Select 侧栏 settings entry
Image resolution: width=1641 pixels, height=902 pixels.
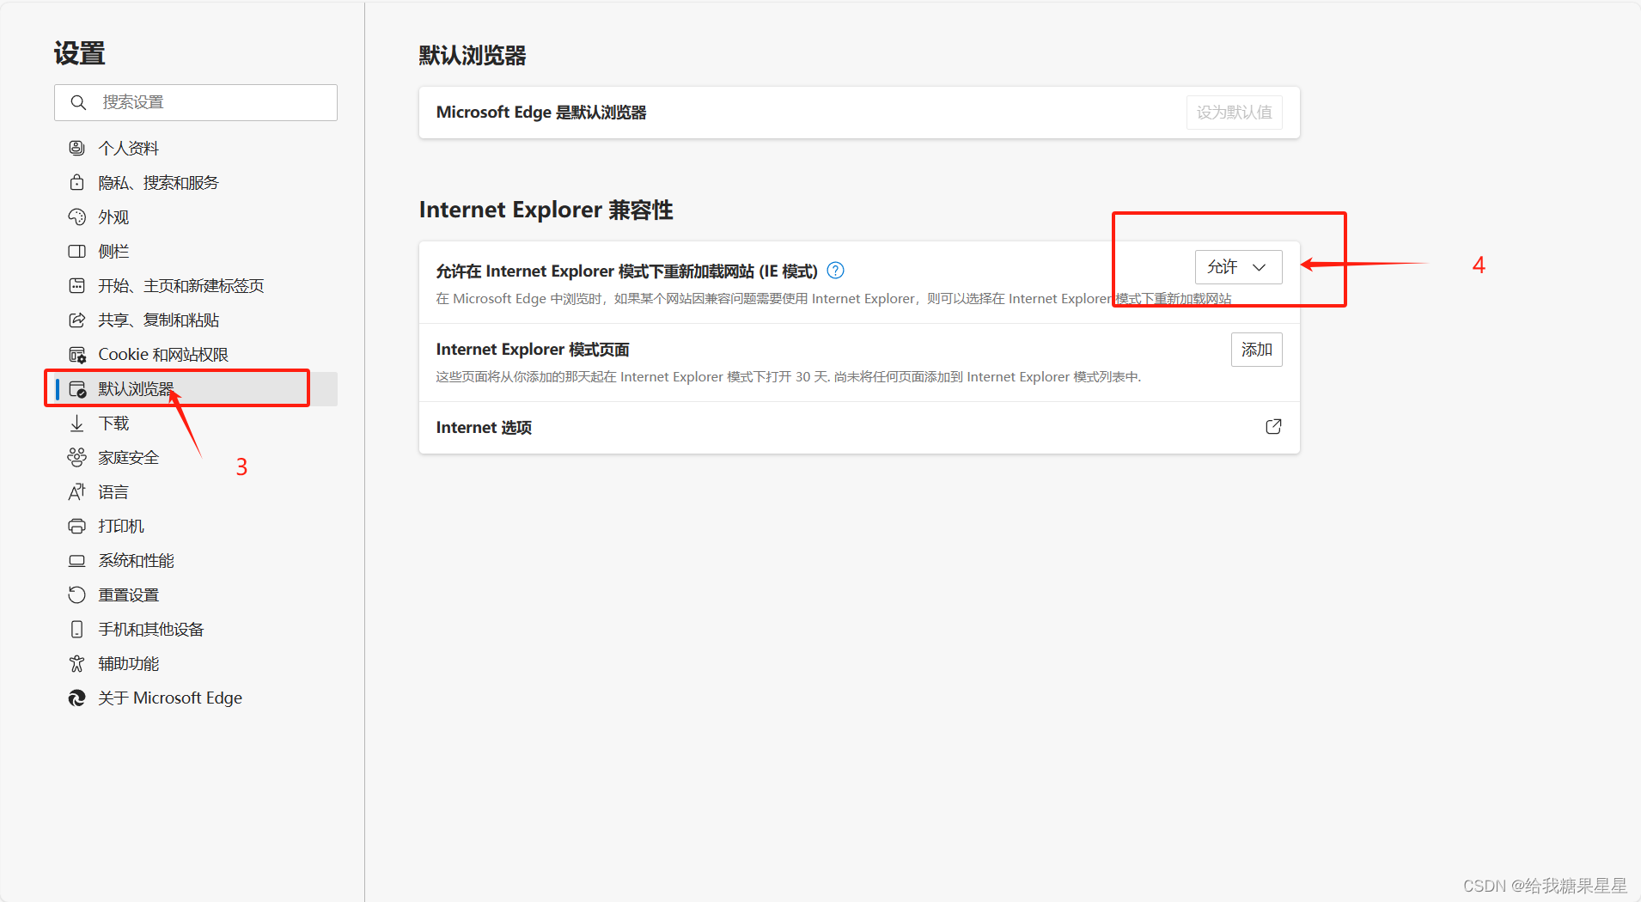click(196, 251)
